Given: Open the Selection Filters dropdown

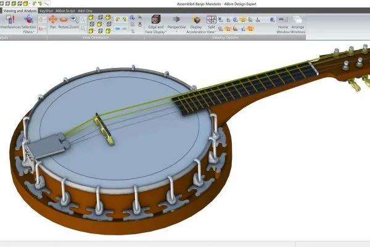Looking at the screenshot, I should (28, 24).
